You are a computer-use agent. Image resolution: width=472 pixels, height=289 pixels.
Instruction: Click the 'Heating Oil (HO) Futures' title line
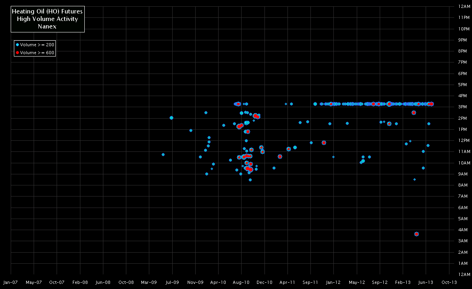[x=47, y=11]
